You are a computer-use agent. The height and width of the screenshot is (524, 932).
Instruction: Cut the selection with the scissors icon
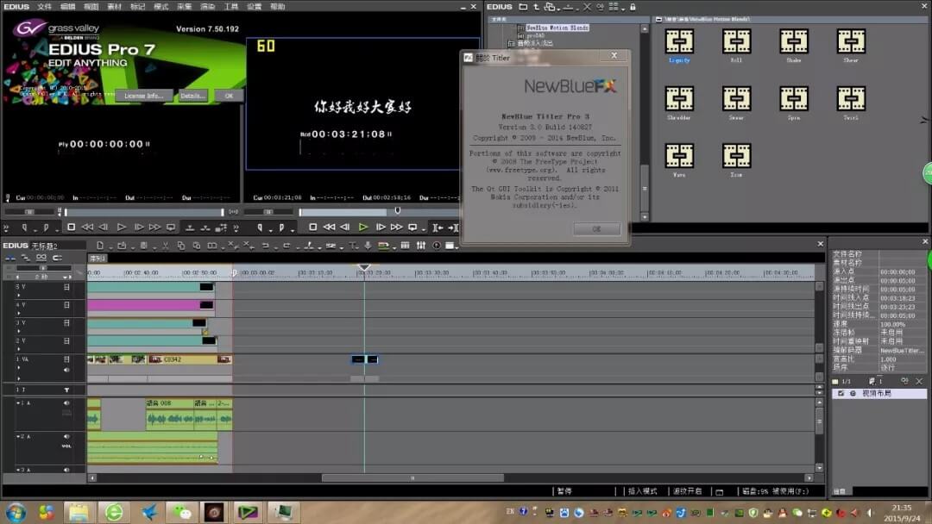tap(166, 246)
